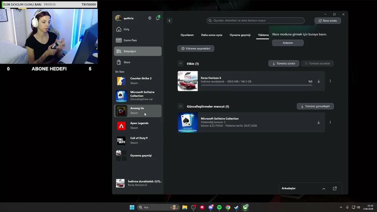Click the Counter-Strike 2 name in En Son
The width and height of the screenshot is (377, 212).
[x=141, y=78]
